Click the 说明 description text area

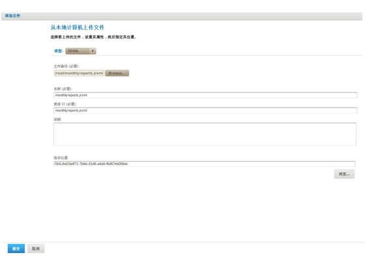205,134
